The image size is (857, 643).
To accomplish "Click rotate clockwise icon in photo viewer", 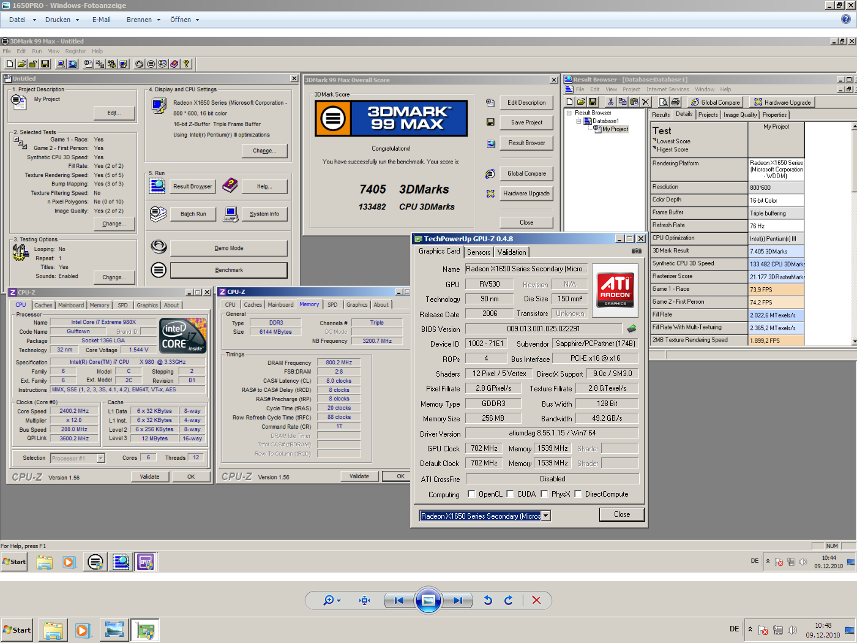I will (x=508, y=600).
